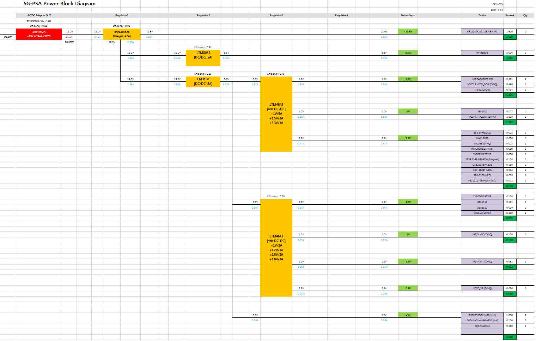
Task: Select the green '1.5V' device input cell
Action: point(408,79)
